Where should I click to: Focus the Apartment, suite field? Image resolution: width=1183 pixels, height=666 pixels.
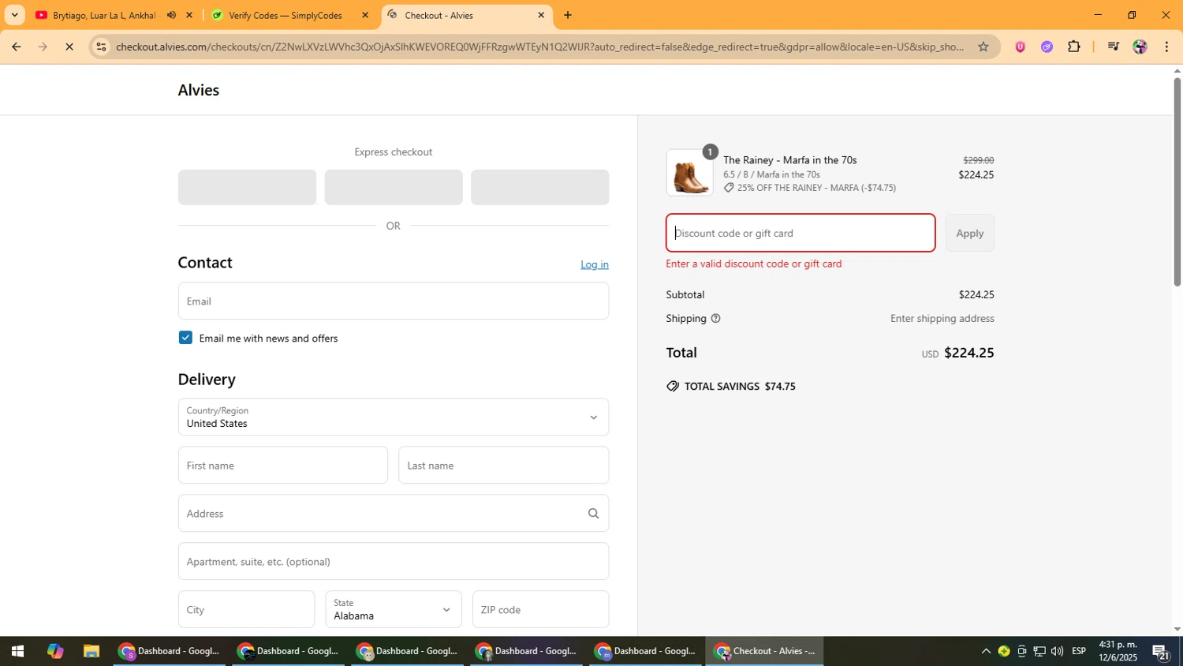point(394,561)
